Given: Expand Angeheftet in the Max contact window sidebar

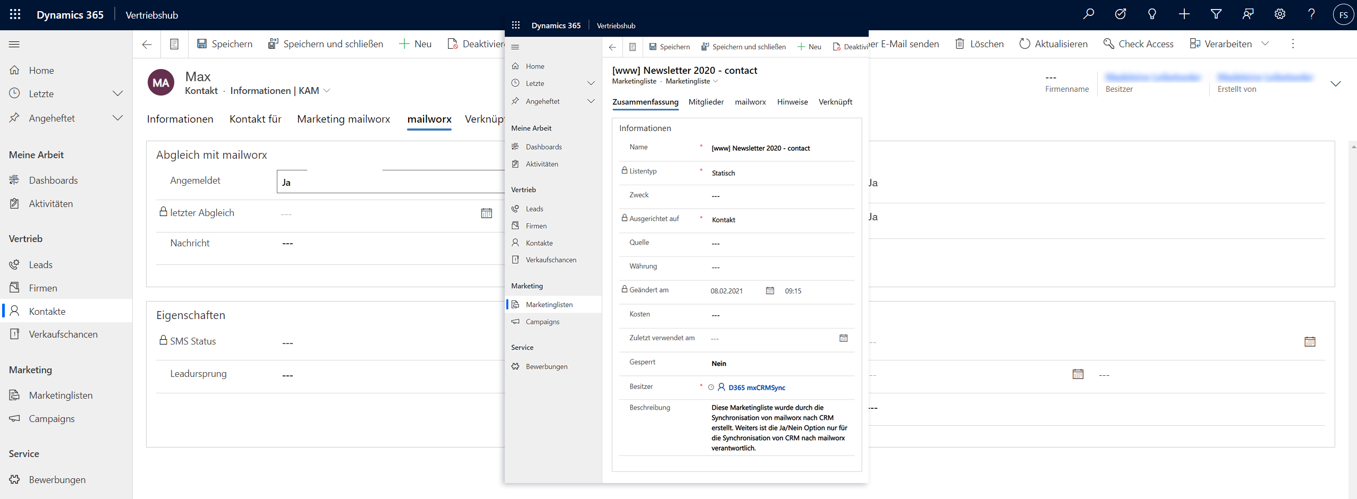Looking at the screenshot, I should click(x=118, y=118).
